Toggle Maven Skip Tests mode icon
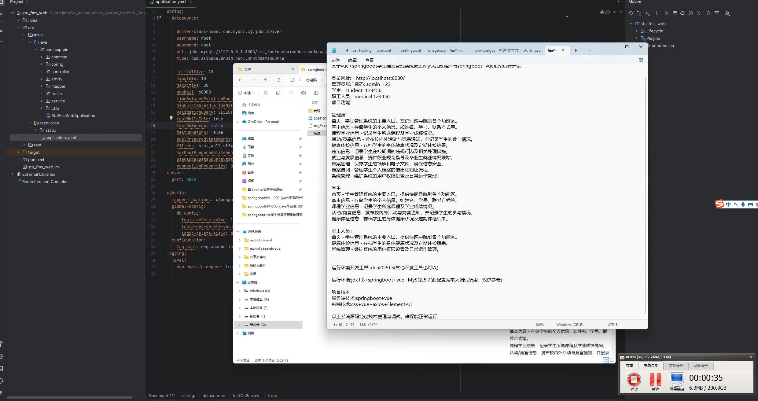Viewport: 758px width, 401px height. 691,13
